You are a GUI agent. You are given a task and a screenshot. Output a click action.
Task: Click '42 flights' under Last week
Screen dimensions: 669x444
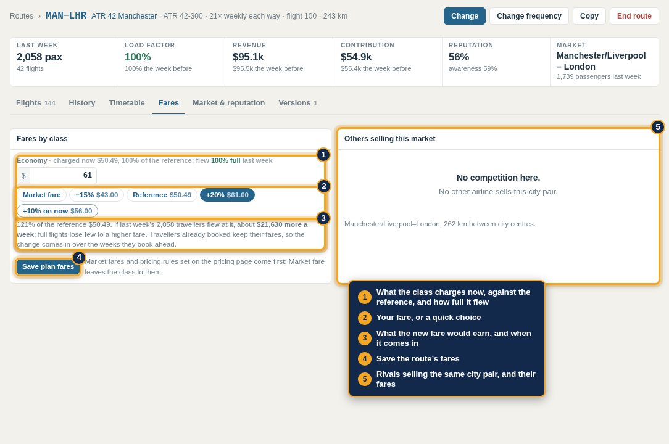point(30,68)
